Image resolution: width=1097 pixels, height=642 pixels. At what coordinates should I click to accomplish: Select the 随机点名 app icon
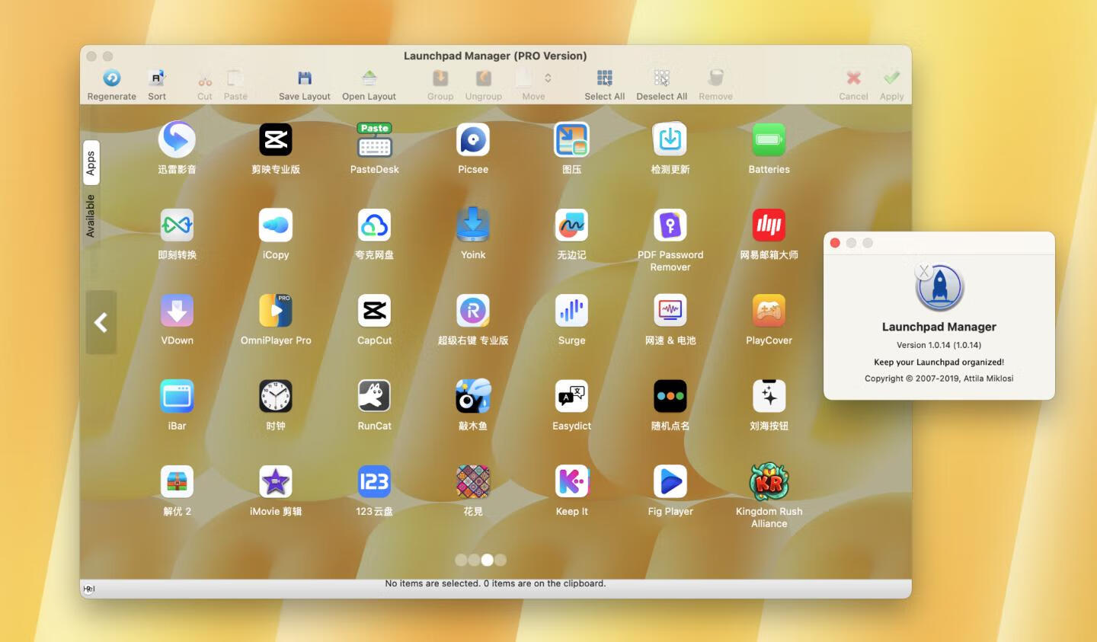670,396
